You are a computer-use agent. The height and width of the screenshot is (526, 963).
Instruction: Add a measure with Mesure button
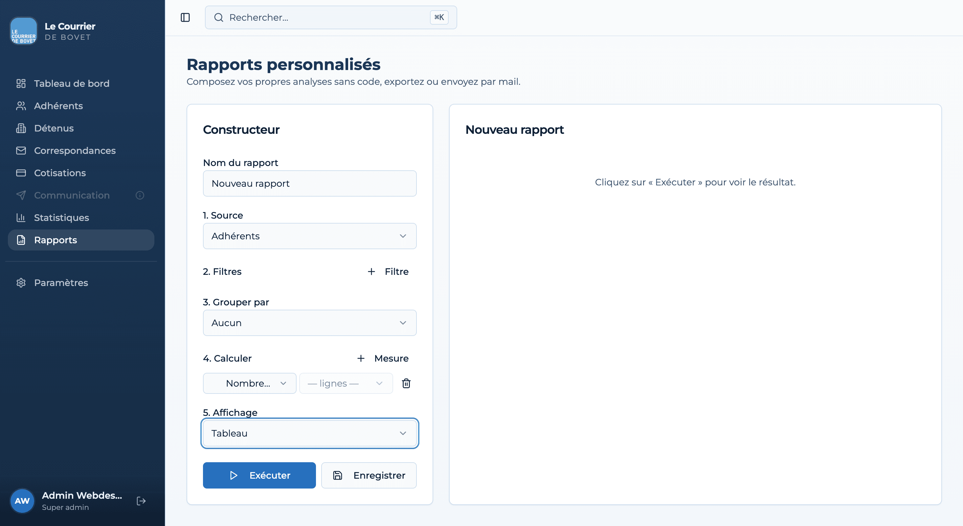[382, 358]
